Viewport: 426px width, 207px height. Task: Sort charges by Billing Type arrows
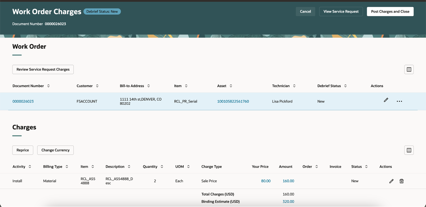tap(67, 167)
